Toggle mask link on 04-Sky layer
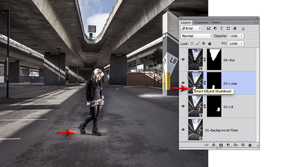 coord(204,59)
